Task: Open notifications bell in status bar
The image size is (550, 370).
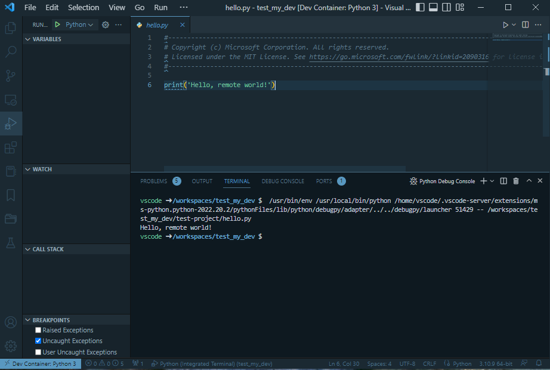Action: (x=539, y=363)
